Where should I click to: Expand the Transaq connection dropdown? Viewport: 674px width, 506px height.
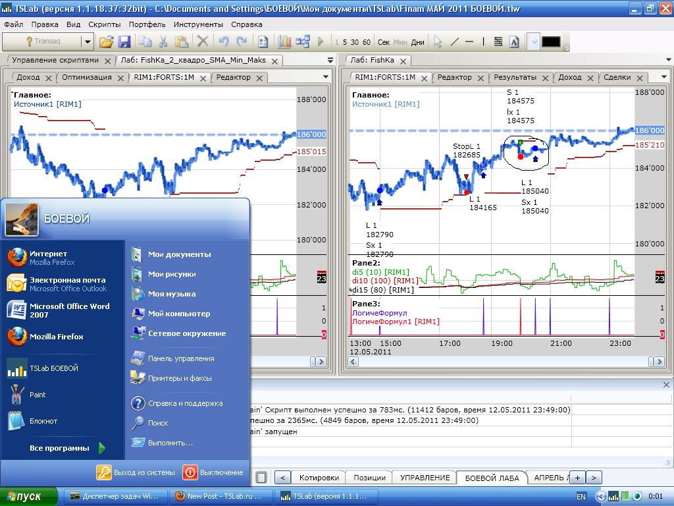coord(87,42)
